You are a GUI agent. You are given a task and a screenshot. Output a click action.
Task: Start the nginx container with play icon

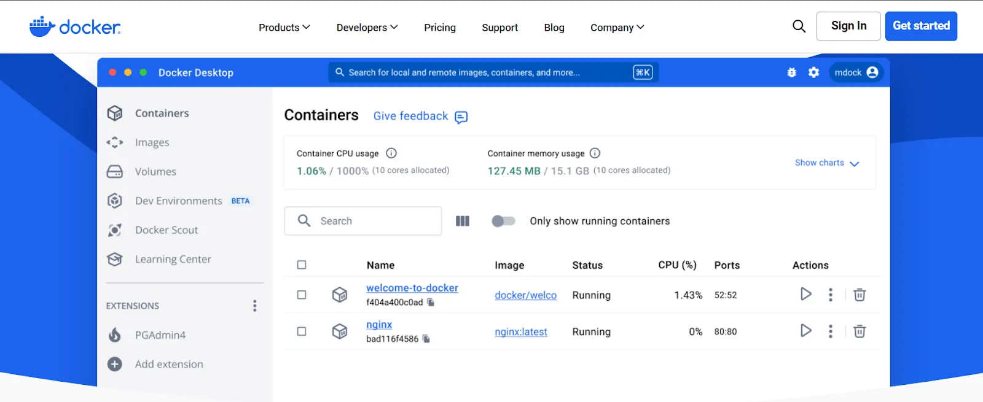[x=806, y=331]
